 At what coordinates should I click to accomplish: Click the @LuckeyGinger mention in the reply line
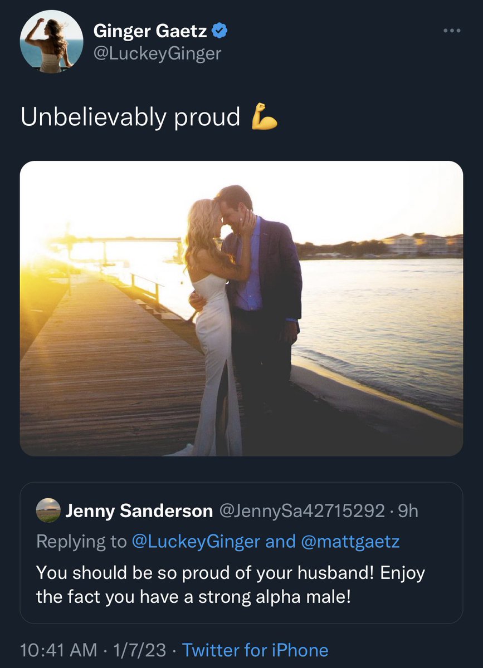point(197,541)
